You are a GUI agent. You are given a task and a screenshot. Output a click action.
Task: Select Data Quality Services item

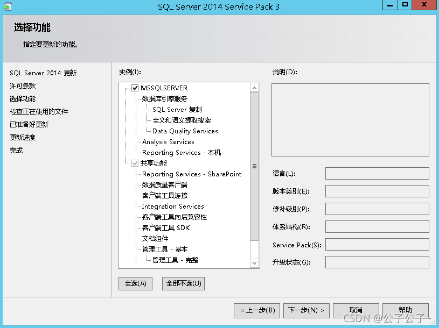185,131
